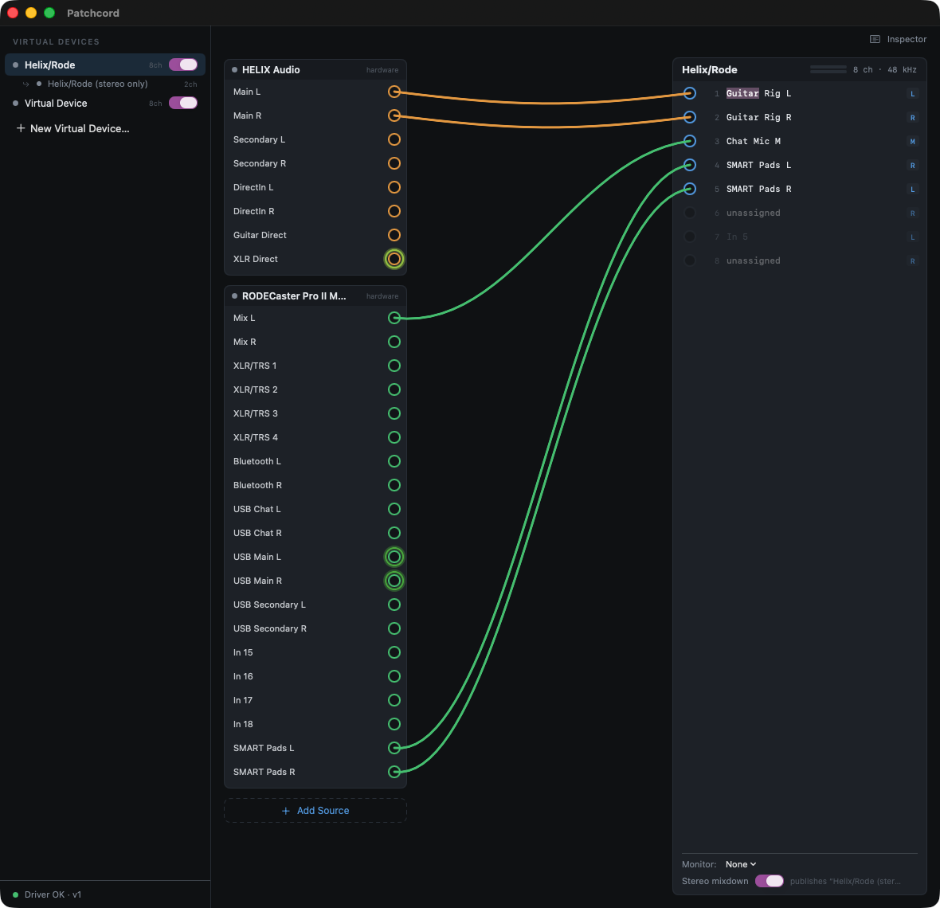Click the highlighted XLR Direct port
This screenshot has height=908, width=940.
[x=394, y=259]
